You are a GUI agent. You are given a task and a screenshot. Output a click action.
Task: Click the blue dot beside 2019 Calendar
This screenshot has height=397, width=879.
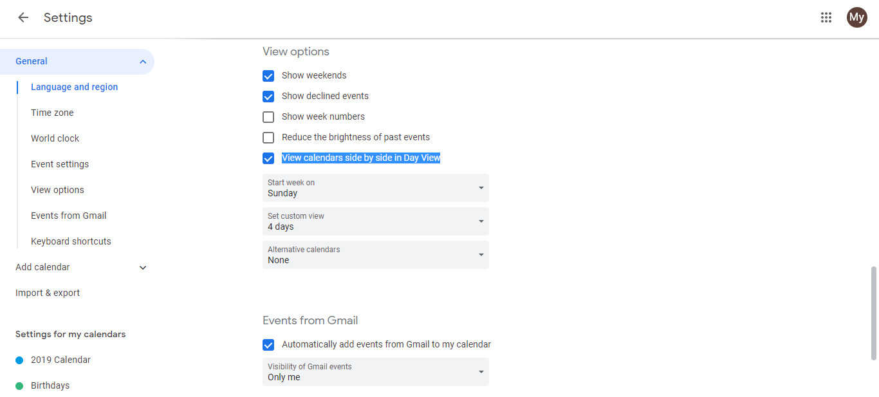click(19, 360)
